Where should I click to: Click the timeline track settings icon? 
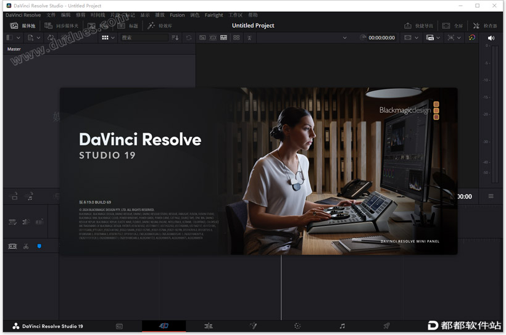coord(26,221)
